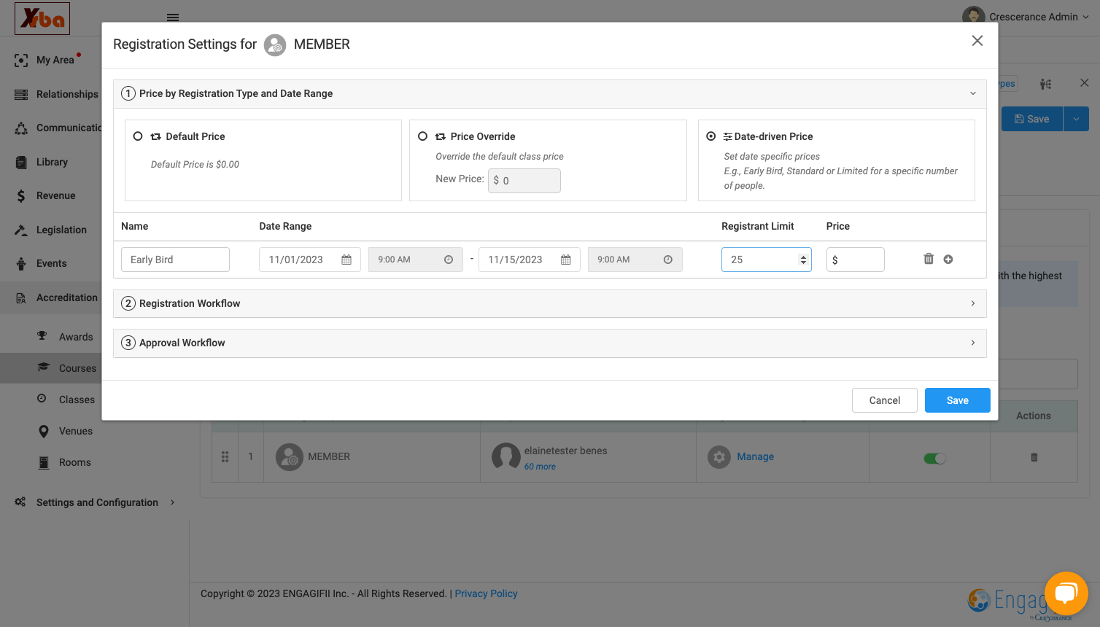Screen dimensions: 1100x627
Task: Click the Registrant Limit stepper arrows
Action: [x=803, y=260]
